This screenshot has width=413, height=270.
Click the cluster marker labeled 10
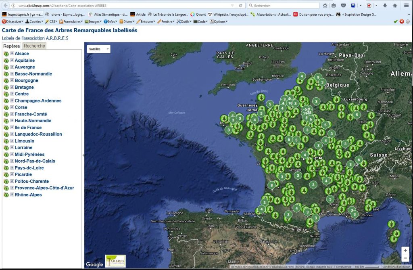coord(290,103)
